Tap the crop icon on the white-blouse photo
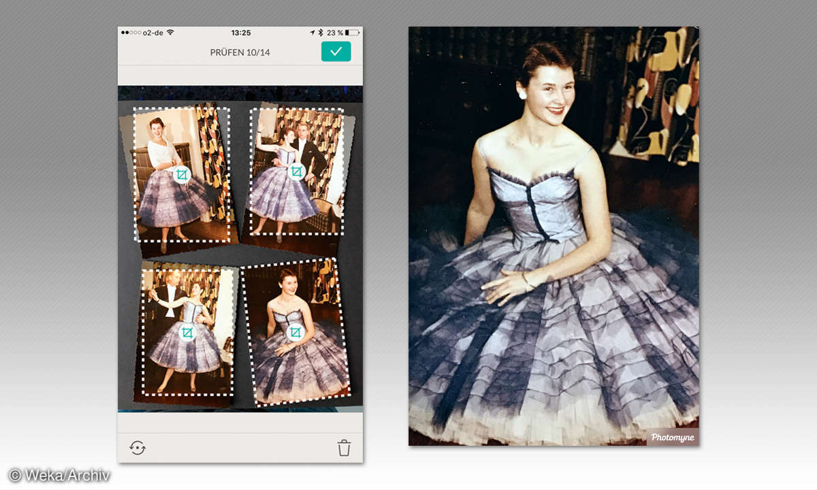The height and width of the screenshot is (490, 817). click(x=181, y=175)
